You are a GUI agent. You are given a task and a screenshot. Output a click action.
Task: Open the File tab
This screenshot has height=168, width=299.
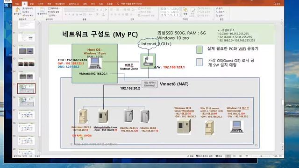click(x=17, y=4)
